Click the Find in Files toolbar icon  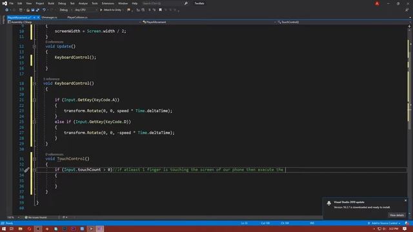click(128, 10)
